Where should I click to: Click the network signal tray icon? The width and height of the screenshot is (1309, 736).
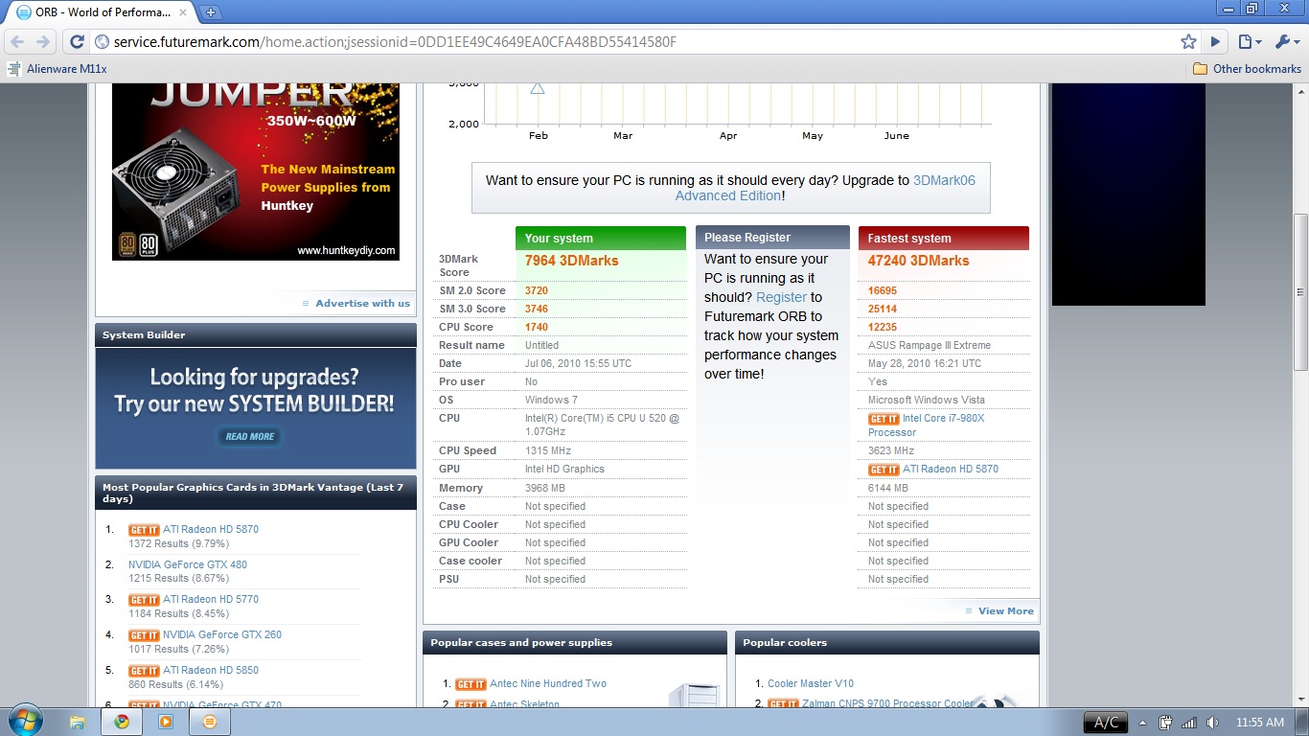point(1189,723)
